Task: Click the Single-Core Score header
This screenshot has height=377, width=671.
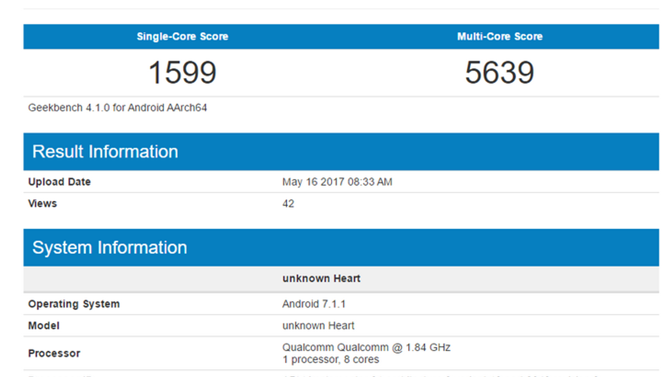Action: click(x=182, y=36)
